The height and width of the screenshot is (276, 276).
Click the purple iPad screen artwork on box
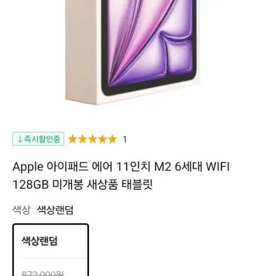(x=149, y=43)
